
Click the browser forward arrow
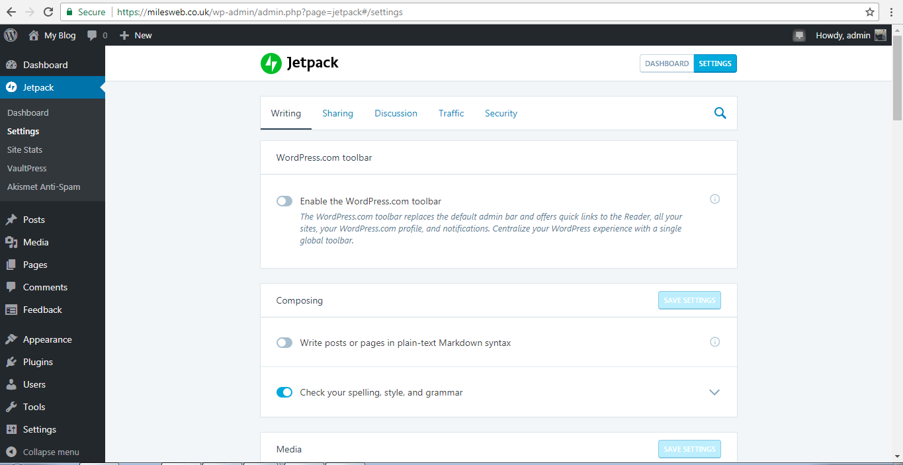point(30,12)
